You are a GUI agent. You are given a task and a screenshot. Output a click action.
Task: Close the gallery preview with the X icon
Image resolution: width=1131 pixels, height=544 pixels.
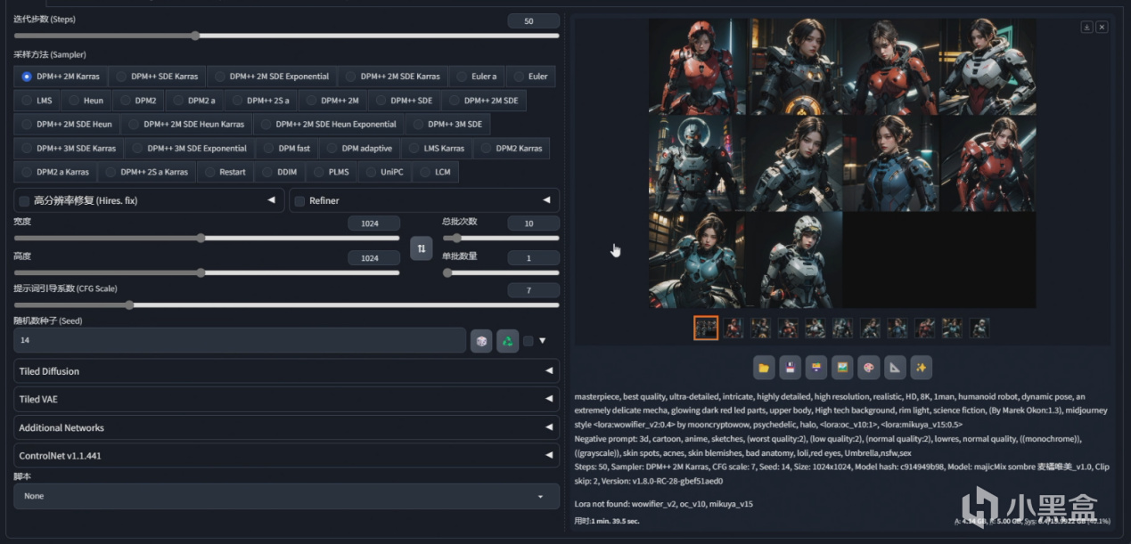click(x=1102, y=27)
